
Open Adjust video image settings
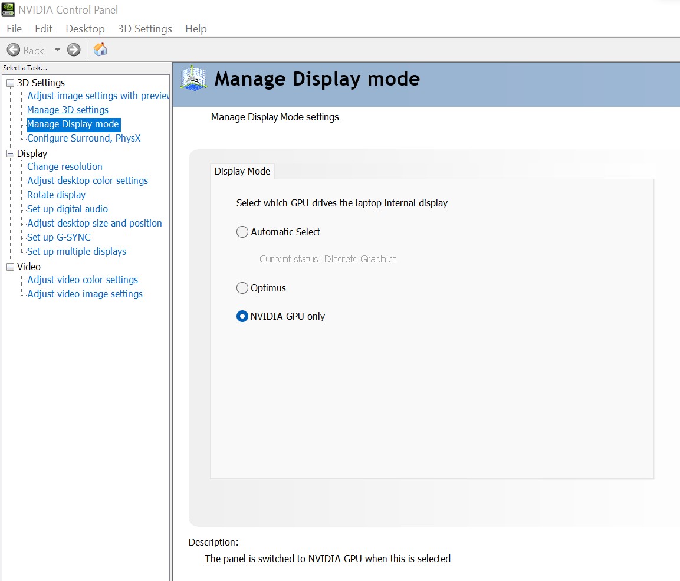tap(85, 294)
